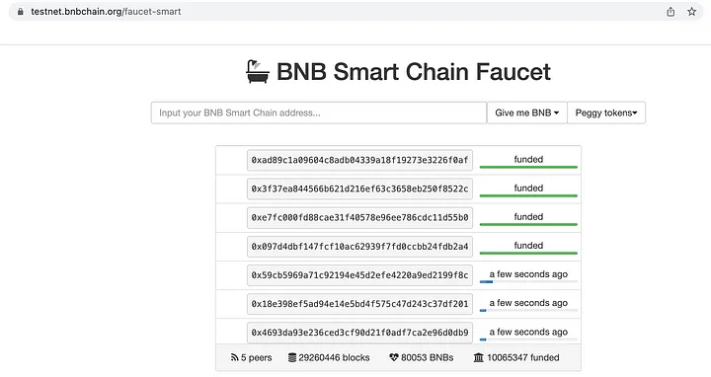Click the bank icon beside 10065347 funded

[478, 357]
